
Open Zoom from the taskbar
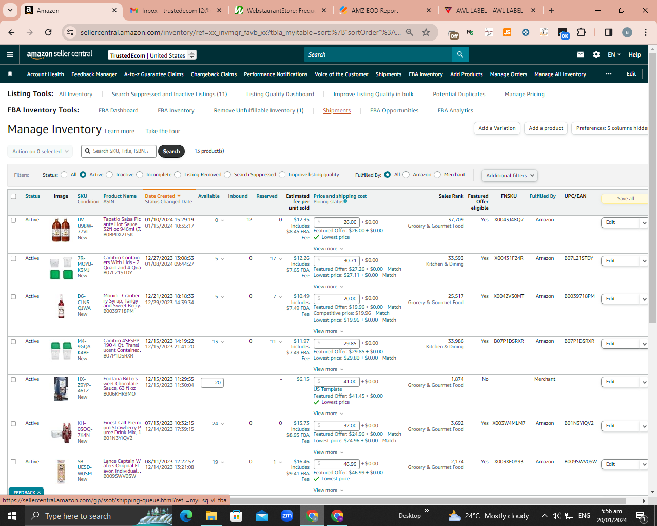click(287, 516)
